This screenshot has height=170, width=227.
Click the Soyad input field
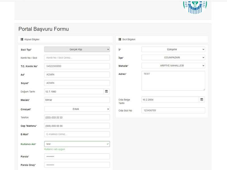77,83
